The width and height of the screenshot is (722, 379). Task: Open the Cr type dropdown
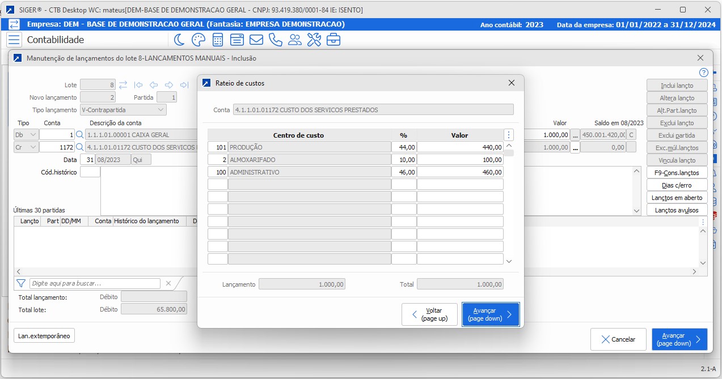click(x=32, y=147)
